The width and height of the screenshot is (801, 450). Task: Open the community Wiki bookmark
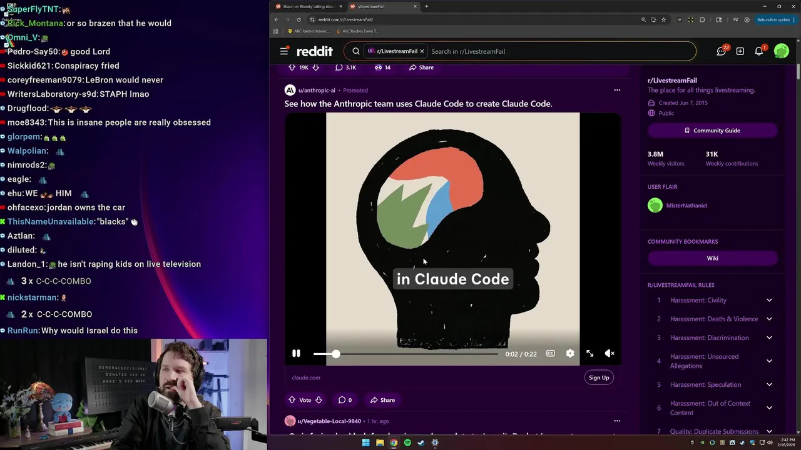click(713, 258)
